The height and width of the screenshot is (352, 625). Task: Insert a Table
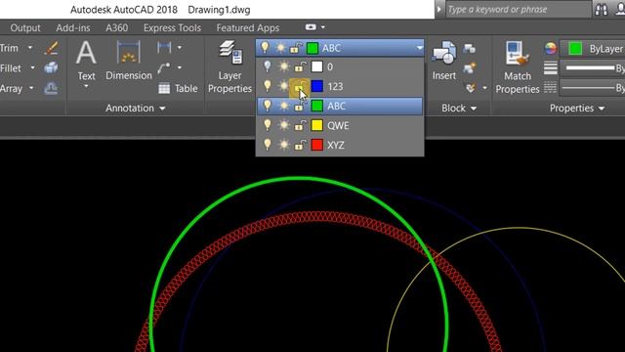[178, 88]
